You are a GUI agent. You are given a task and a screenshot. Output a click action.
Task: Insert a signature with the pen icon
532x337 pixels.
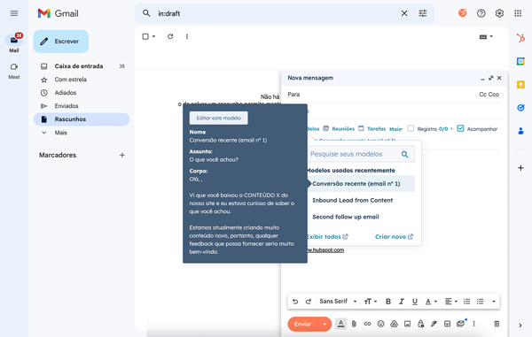tap(434, 324)
